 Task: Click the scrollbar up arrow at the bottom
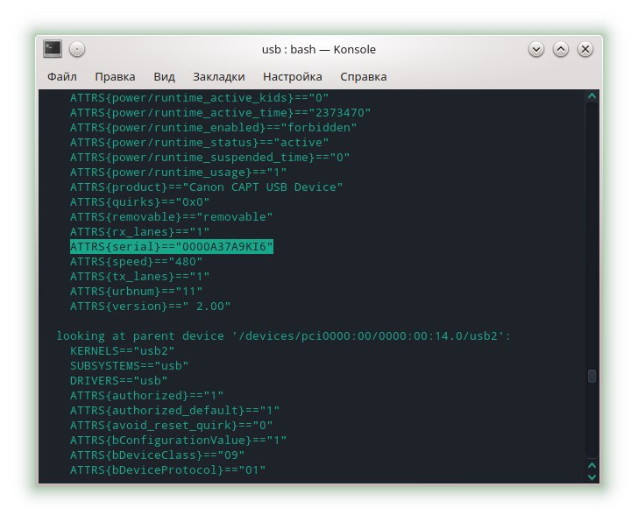click(x=592, y=465)
